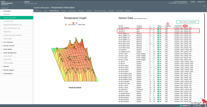Click the OK status icon for 13-Chipset 1
This screenshot has width=207, height=107.
click(x=158, y=50)
